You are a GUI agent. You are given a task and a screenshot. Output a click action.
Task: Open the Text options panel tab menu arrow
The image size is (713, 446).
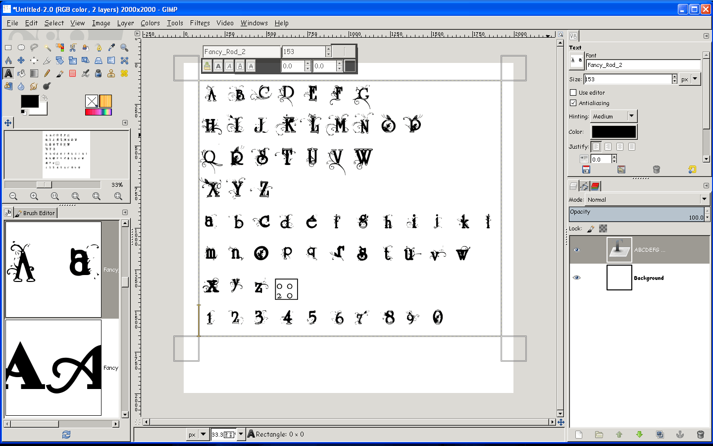(706, 36)
